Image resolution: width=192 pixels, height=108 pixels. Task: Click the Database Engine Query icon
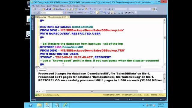pos(67,9)
